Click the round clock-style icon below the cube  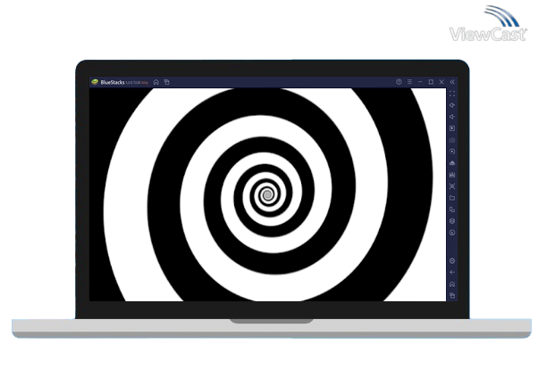[x=452, y=233]
